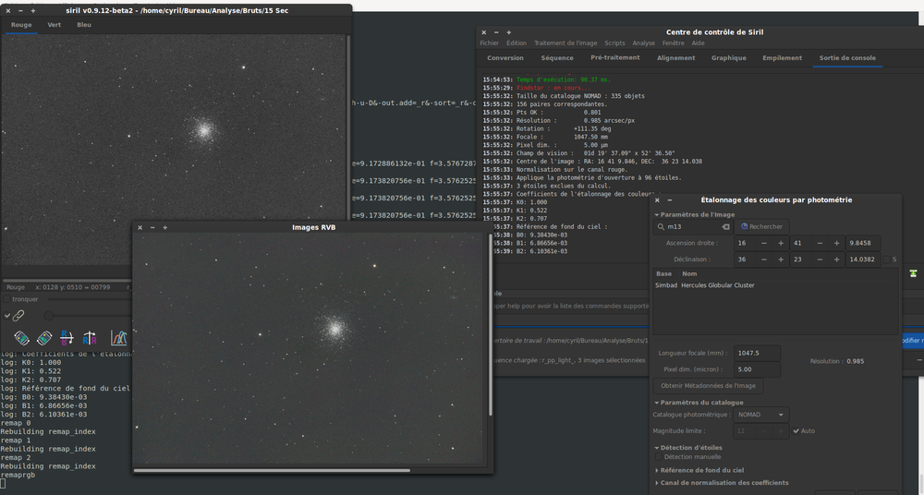
Task: Click the Nom column header
Action: (689, 274)
